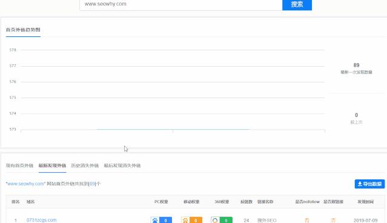Click the green 360 weight badge
Screen dimensions: 387x223
(222, 221)
